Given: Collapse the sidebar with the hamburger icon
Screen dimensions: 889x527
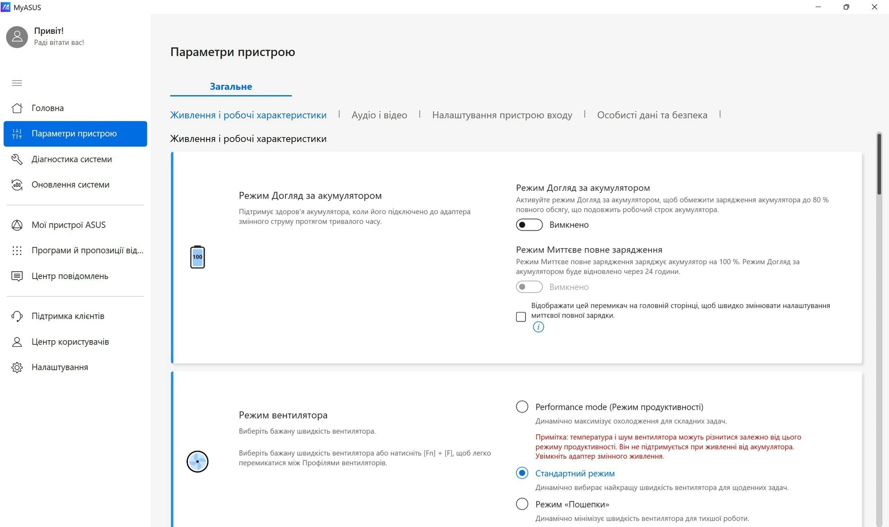Looking at the screenshot, I should click(x=17, y=83).
